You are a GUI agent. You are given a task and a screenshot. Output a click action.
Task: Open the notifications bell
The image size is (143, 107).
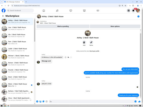pos(133,11)
